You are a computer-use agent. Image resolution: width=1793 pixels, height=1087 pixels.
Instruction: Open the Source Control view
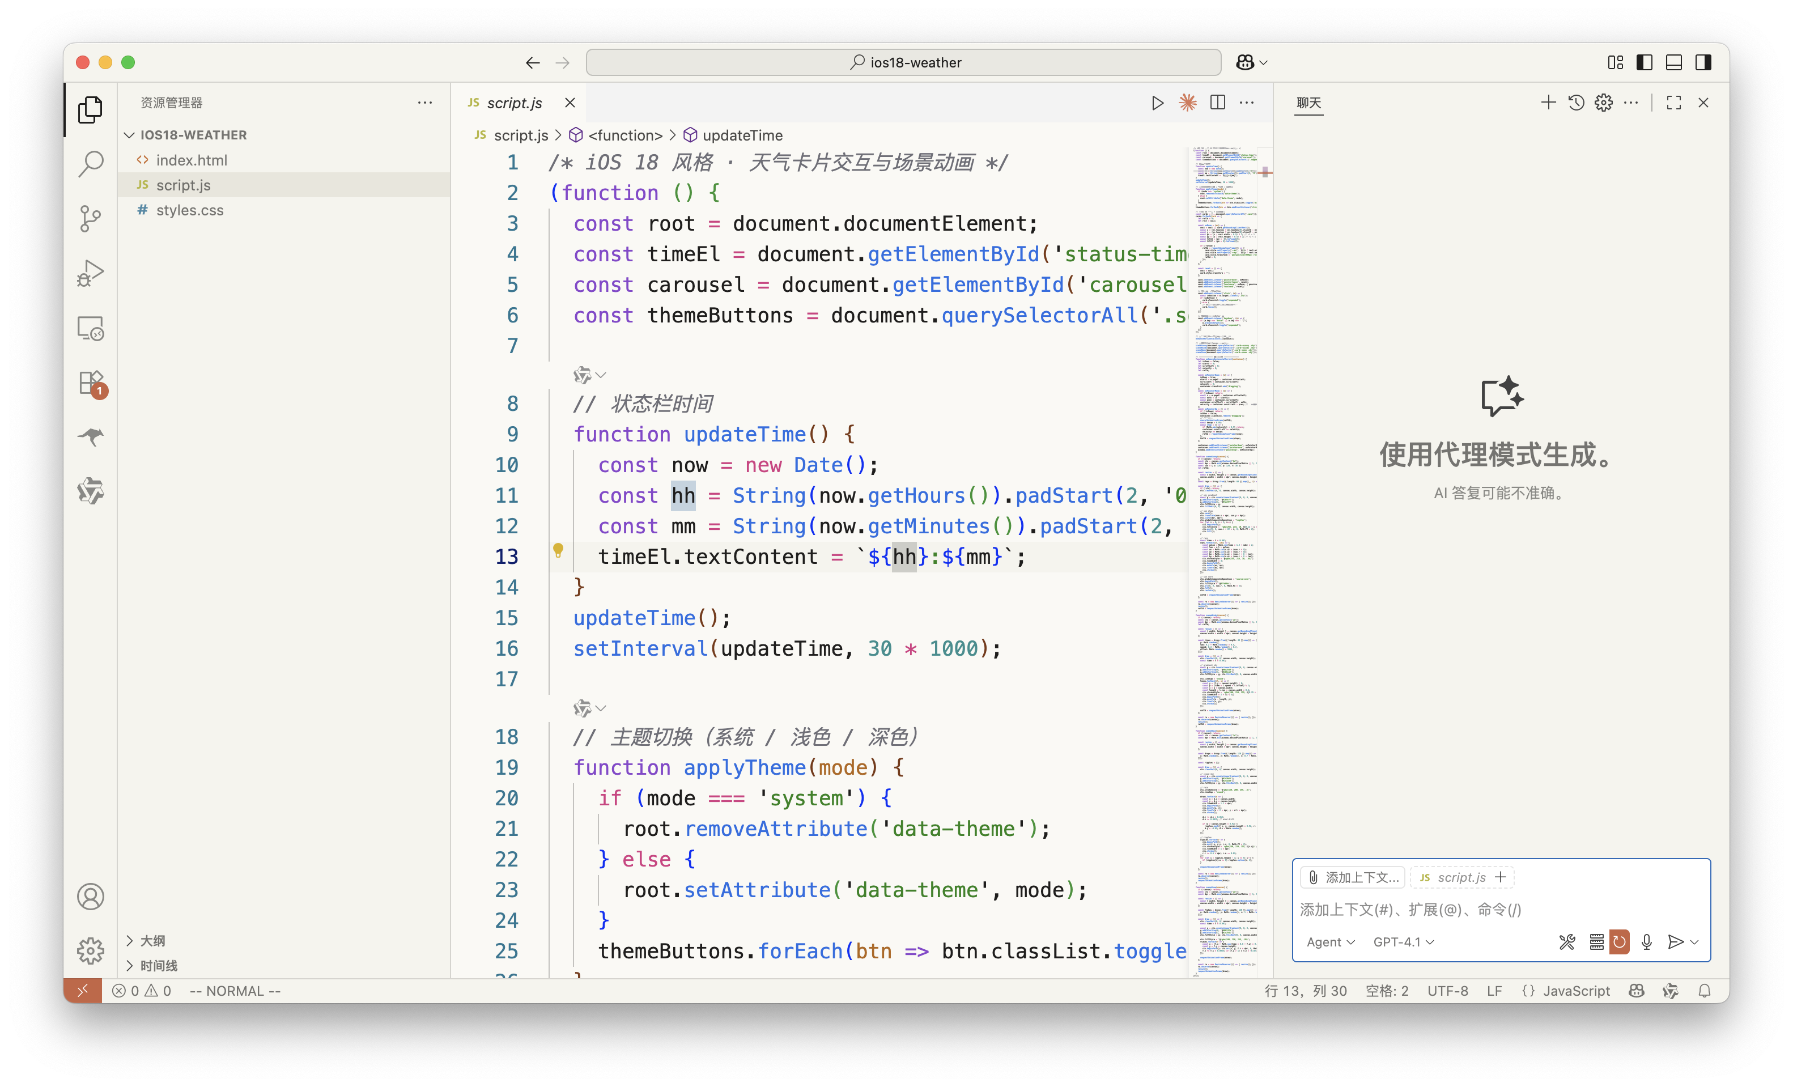tap(90, 218)
